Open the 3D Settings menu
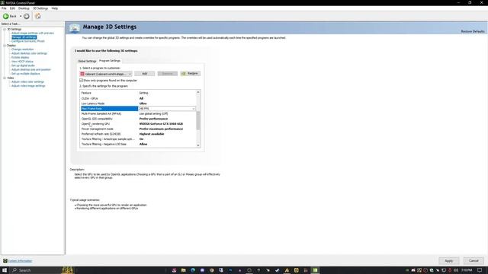The image size is (488, 274). 40,8
